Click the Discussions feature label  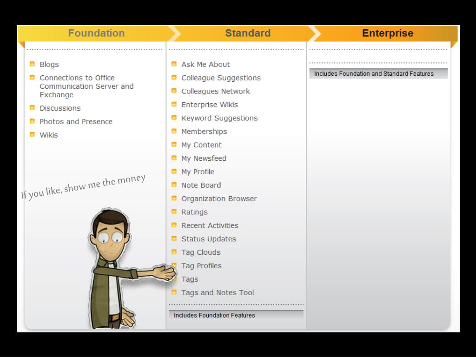[60, 108]
